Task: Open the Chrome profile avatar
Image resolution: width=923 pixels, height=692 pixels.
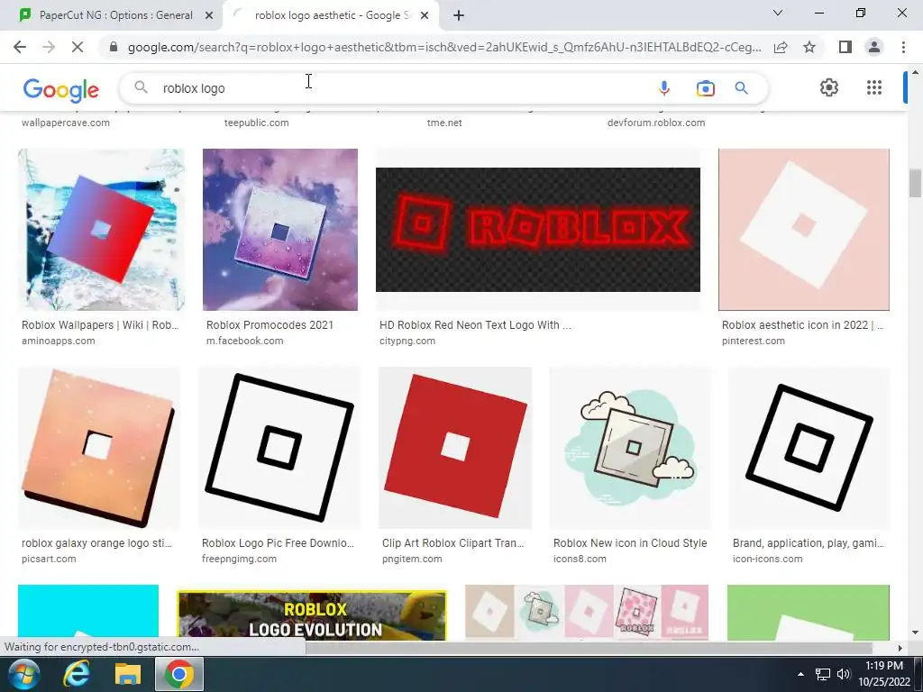Action: click(x=874, y=47)
